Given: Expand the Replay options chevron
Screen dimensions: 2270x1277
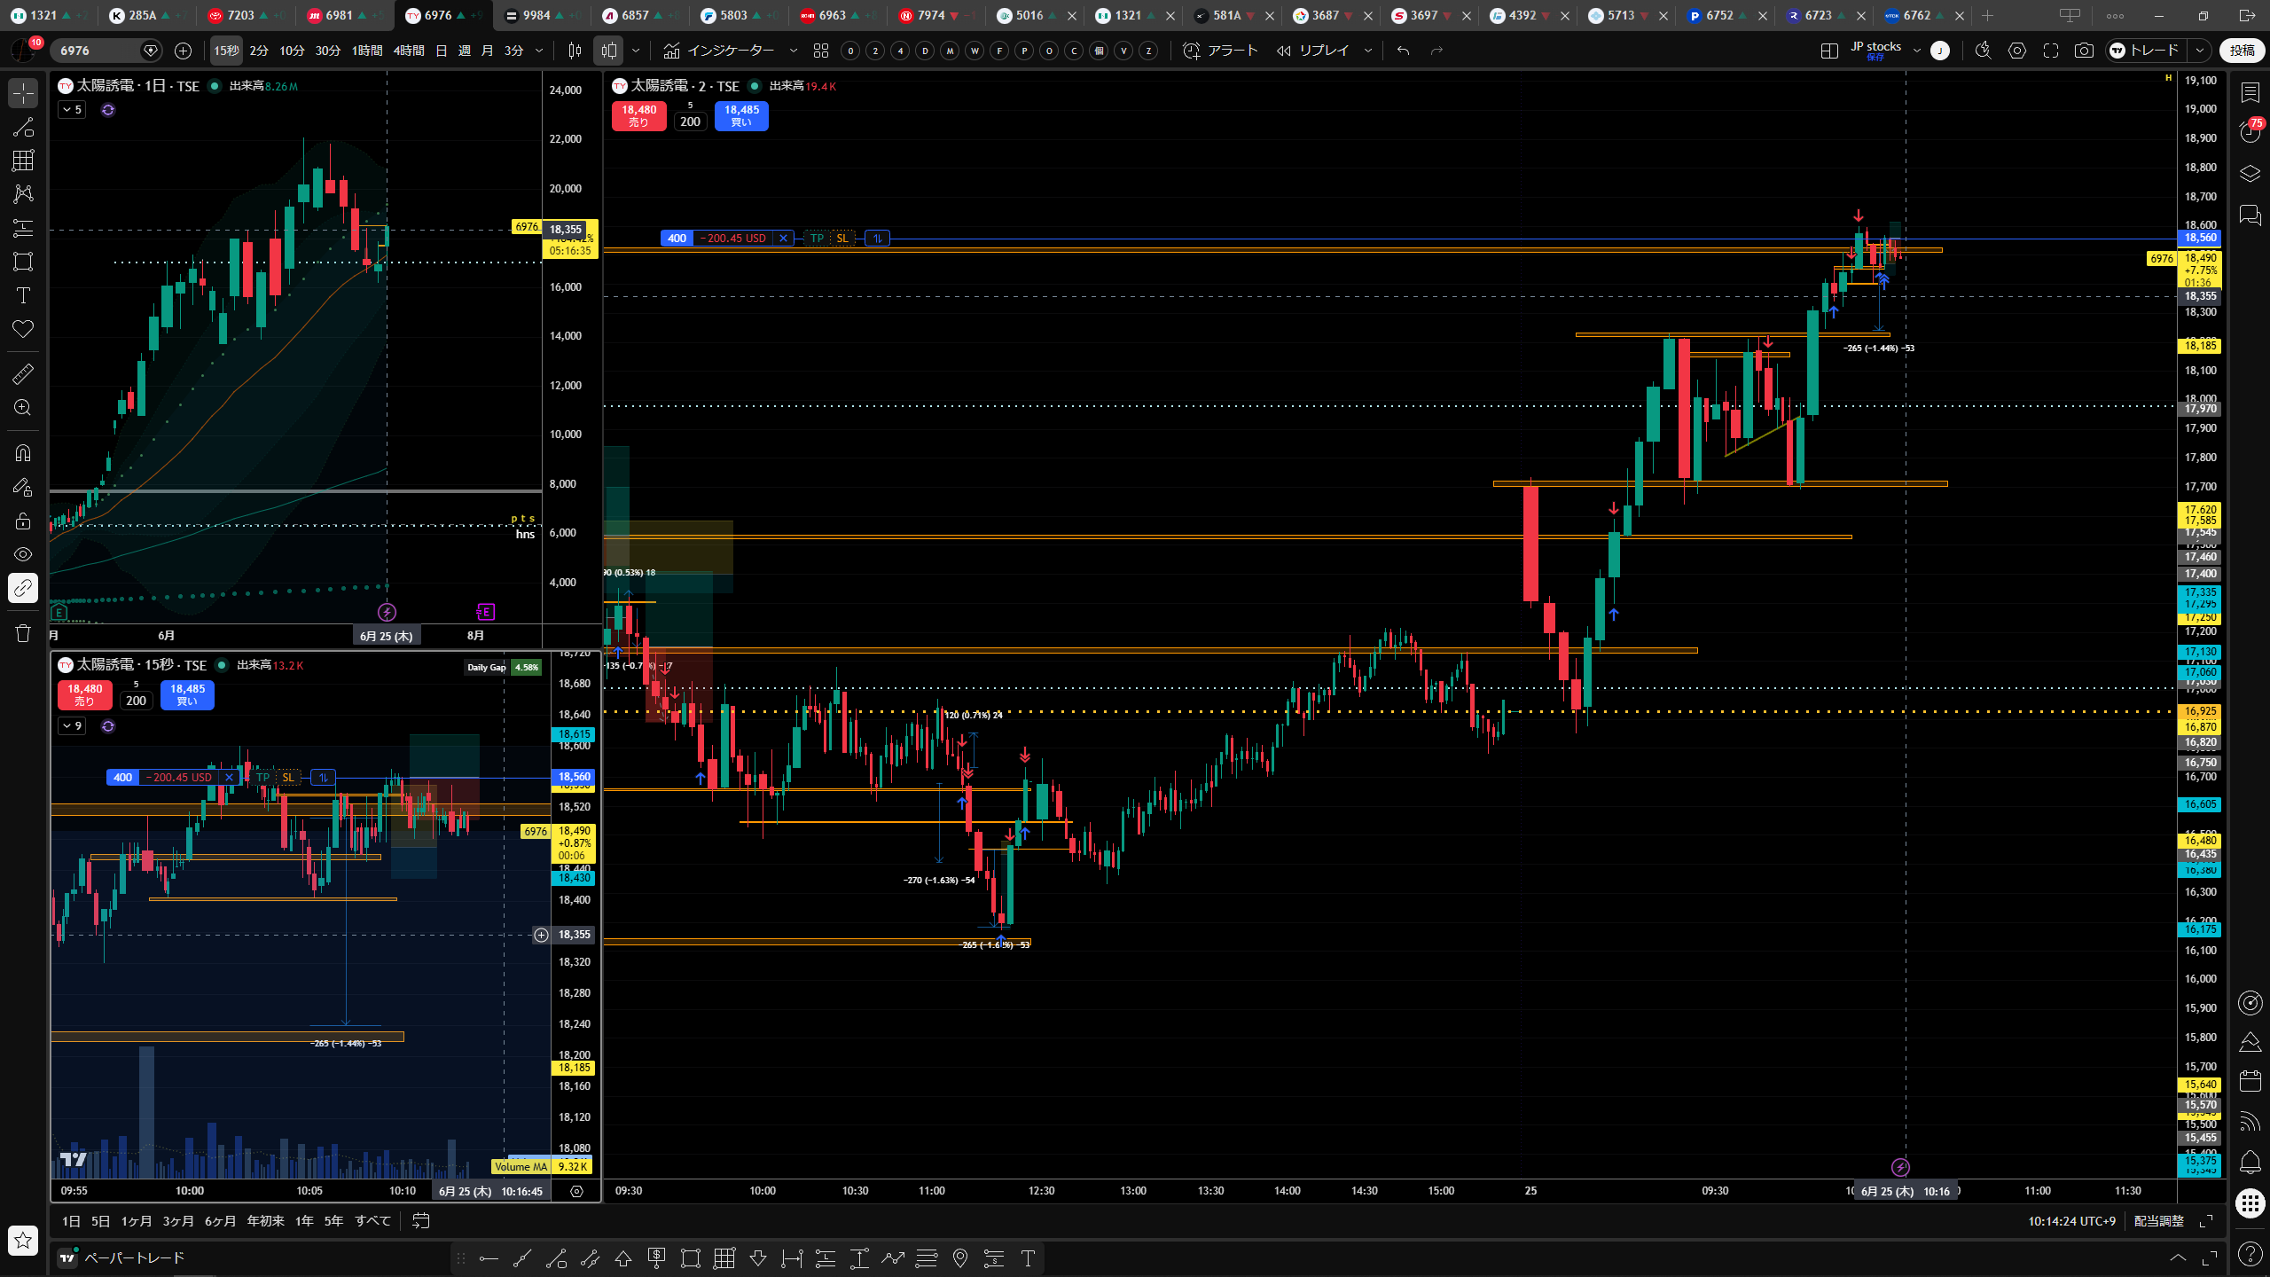Looking at the screenshot, I should pyautogui.click(x=1368, y=51).
